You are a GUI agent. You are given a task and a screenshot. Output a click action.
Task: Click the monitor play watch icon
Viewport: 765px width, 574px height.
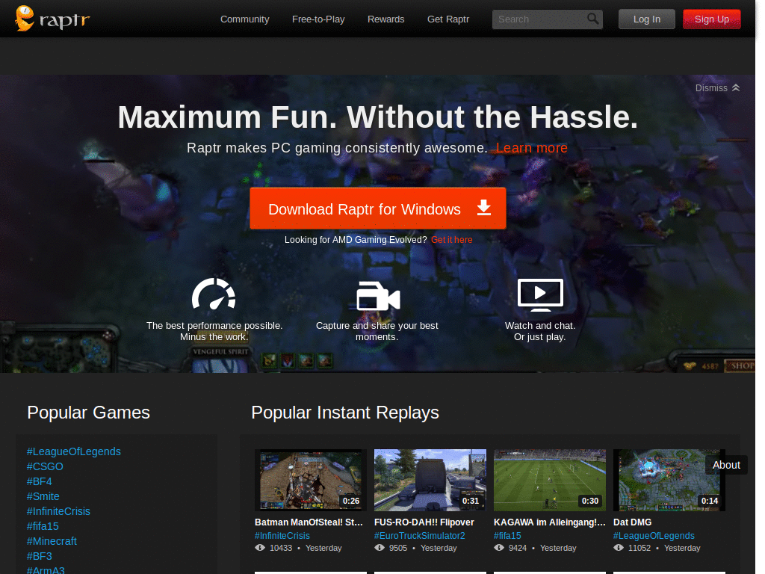540,294
